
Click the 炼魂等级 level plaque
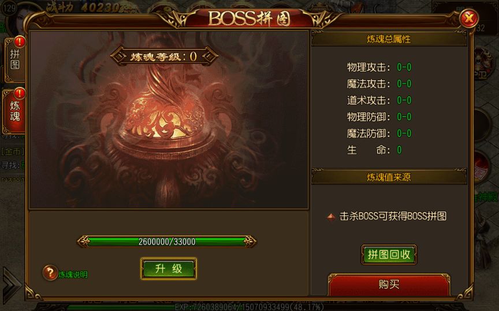164,56
